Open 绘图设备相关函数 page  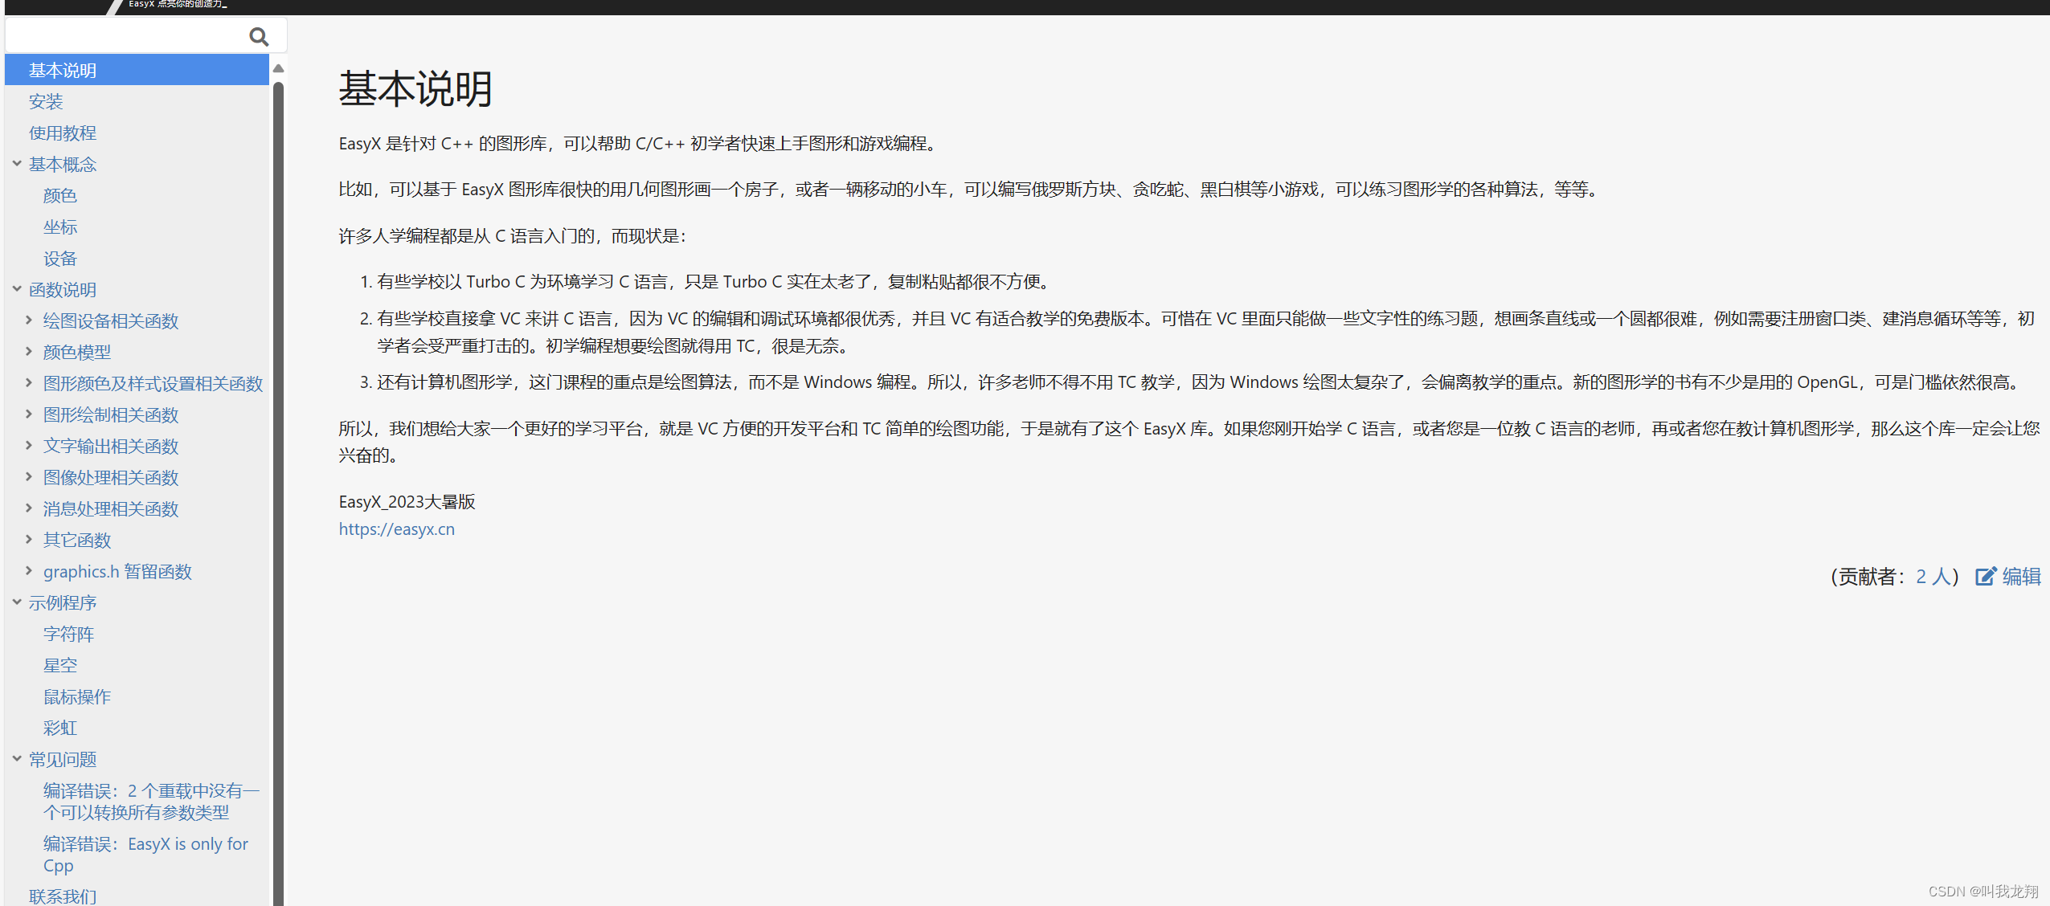(x=111, y=320)
